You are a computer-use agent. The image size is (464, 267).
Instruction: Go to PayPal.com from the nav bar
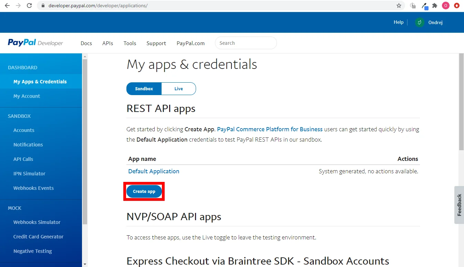point(190,43)
